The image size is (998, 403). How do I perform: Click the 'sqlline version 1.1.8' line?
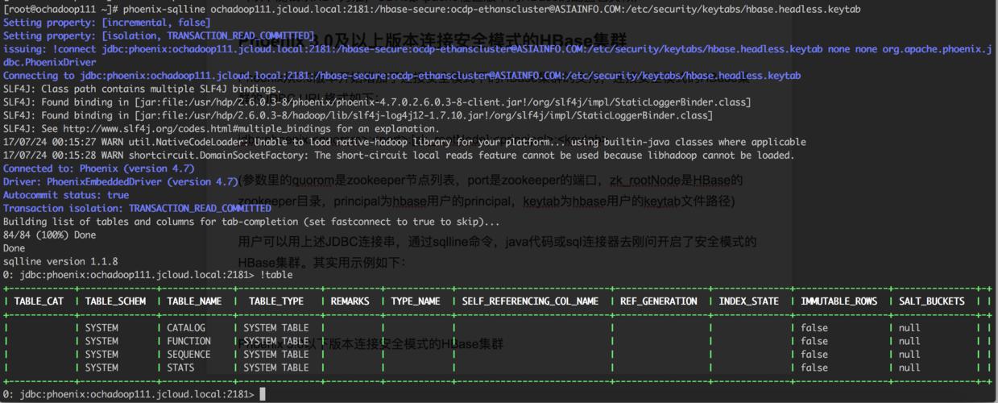coord(60,261)
